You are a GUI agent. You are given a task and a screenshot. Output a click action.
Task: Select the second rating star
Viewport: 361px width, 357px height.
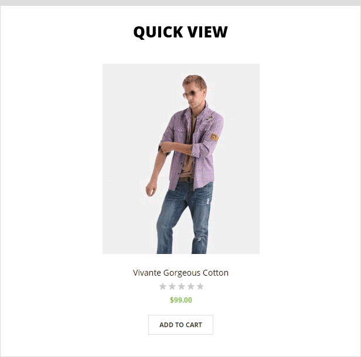coord(172,286)
